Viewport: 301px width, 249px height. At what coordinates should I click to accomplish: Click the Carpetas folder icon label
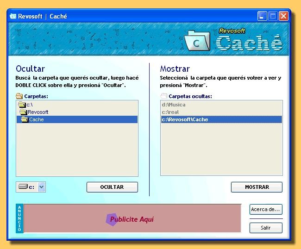click(19, 96)
